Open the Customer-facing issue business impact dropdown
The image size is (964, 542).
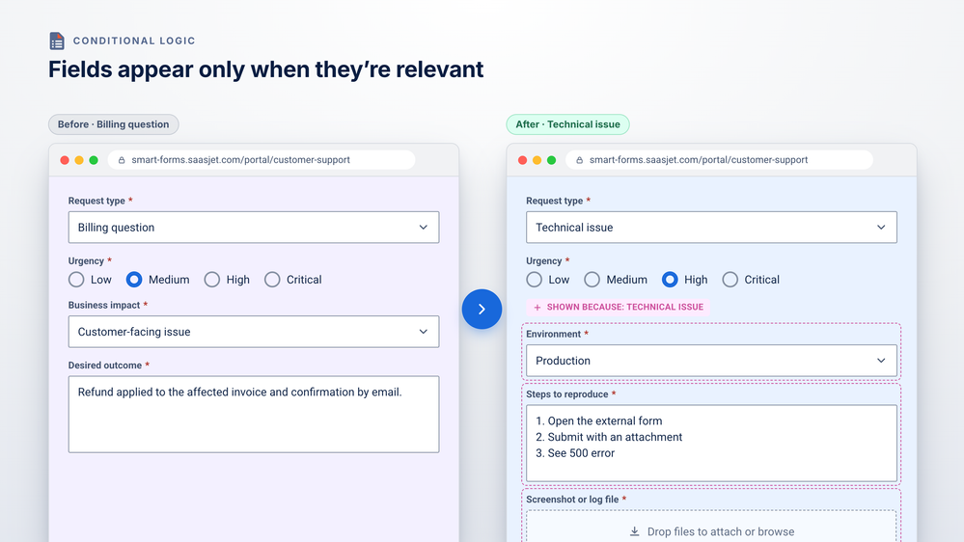(x=254, y=332)
